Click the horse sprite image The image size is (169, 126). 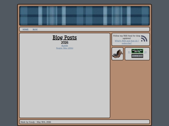pyautogui.click(x=117, y=54)
